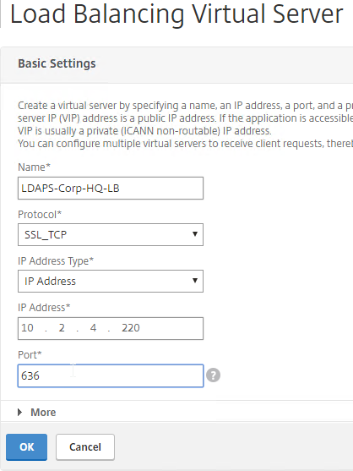
Task: Click the Name* field label
Action: [34, 167]
